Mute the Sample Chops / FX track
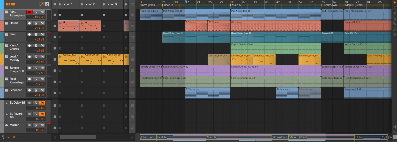Viewport: 397px width, 142px height. pyautogui.click(x=42, y=68)
